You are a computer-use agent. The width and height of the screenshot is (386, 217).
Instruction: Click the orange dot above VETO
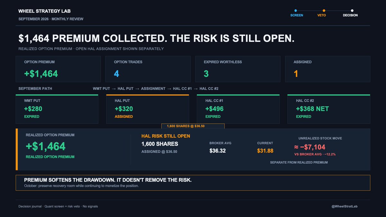click(324, 11)
